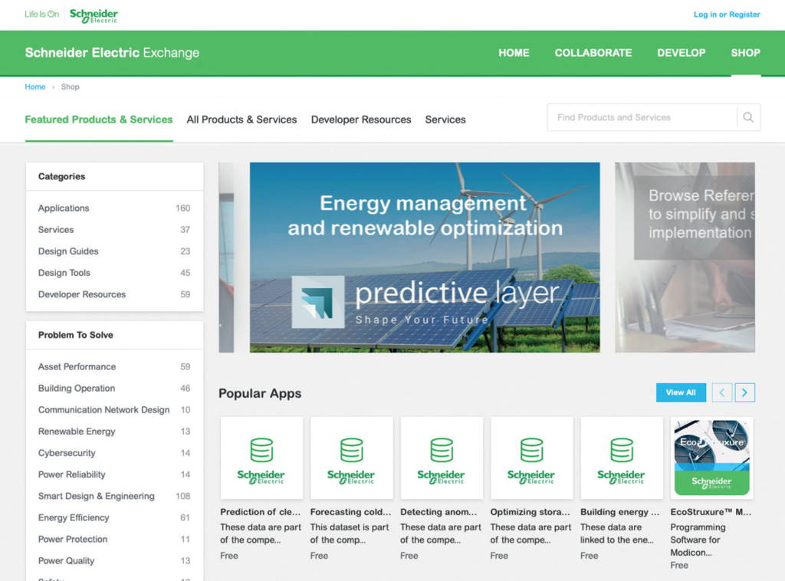
Task: Go to previous Popular Apps page arrow
Action: 722,392
